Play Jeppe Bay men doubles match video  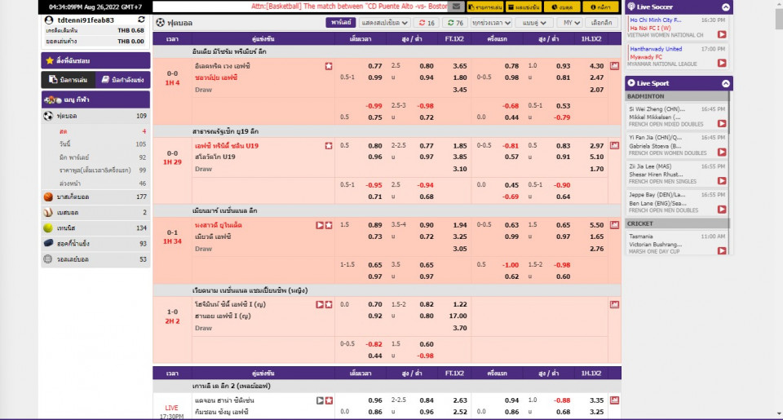722,210
